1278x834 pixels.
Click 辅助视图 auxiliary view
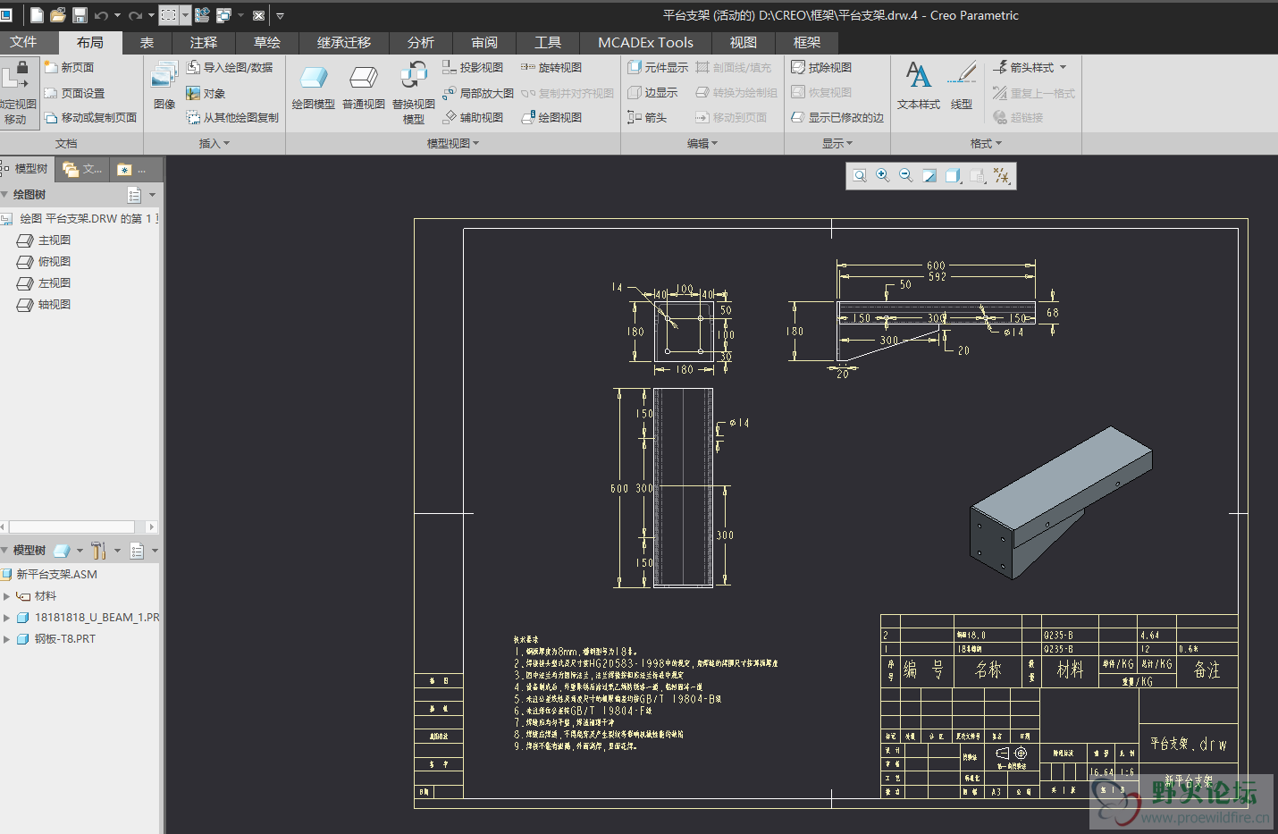pyautogui.click(x=473, y=117)
